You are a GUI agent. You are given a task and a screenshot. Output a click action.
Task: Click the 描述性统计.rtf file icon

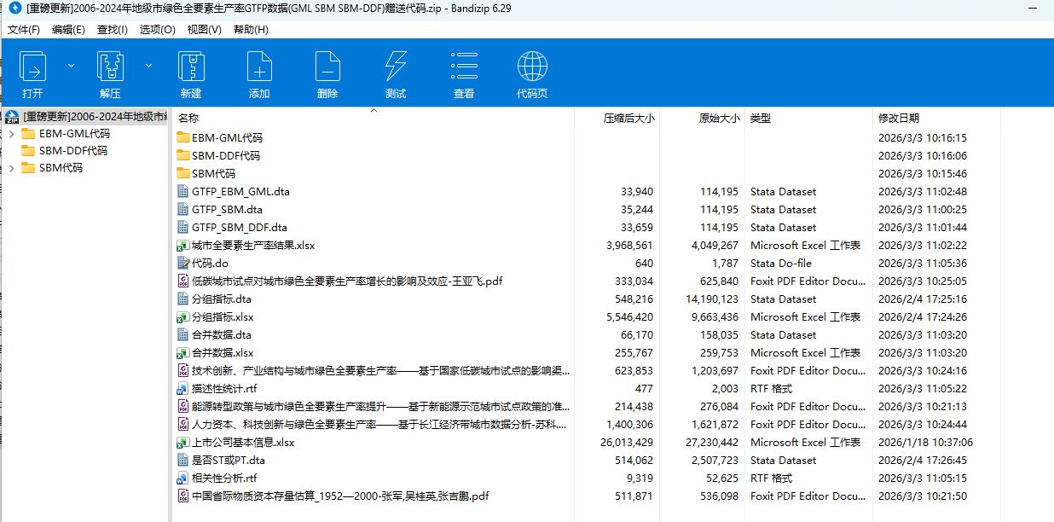click(x=182, y=388)
